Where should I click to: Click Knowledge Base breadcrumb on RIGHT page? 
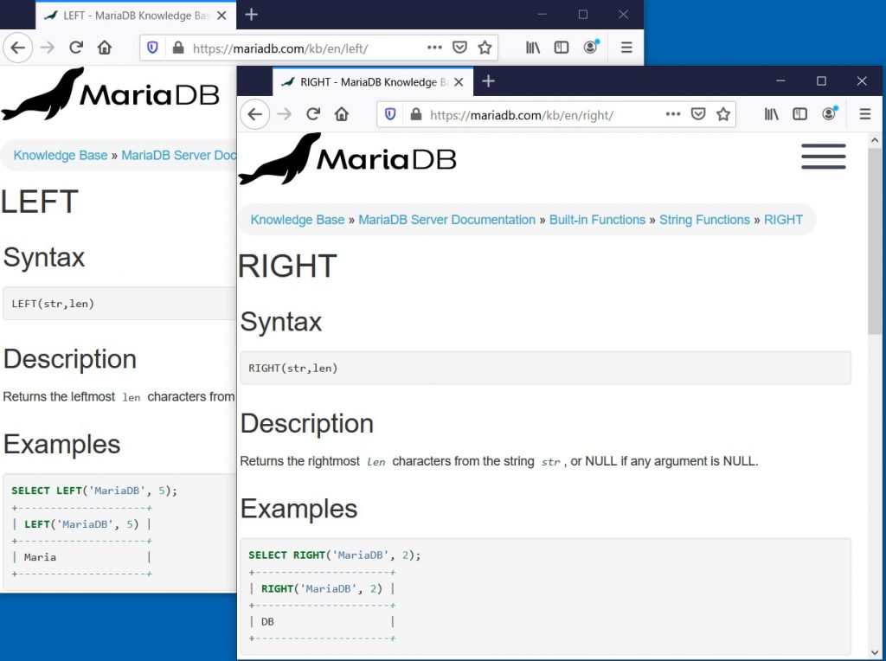(298, 220)
